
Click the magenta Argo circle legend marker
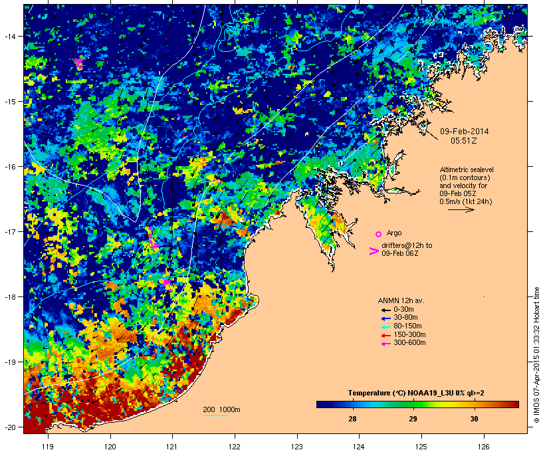point(379,234)
